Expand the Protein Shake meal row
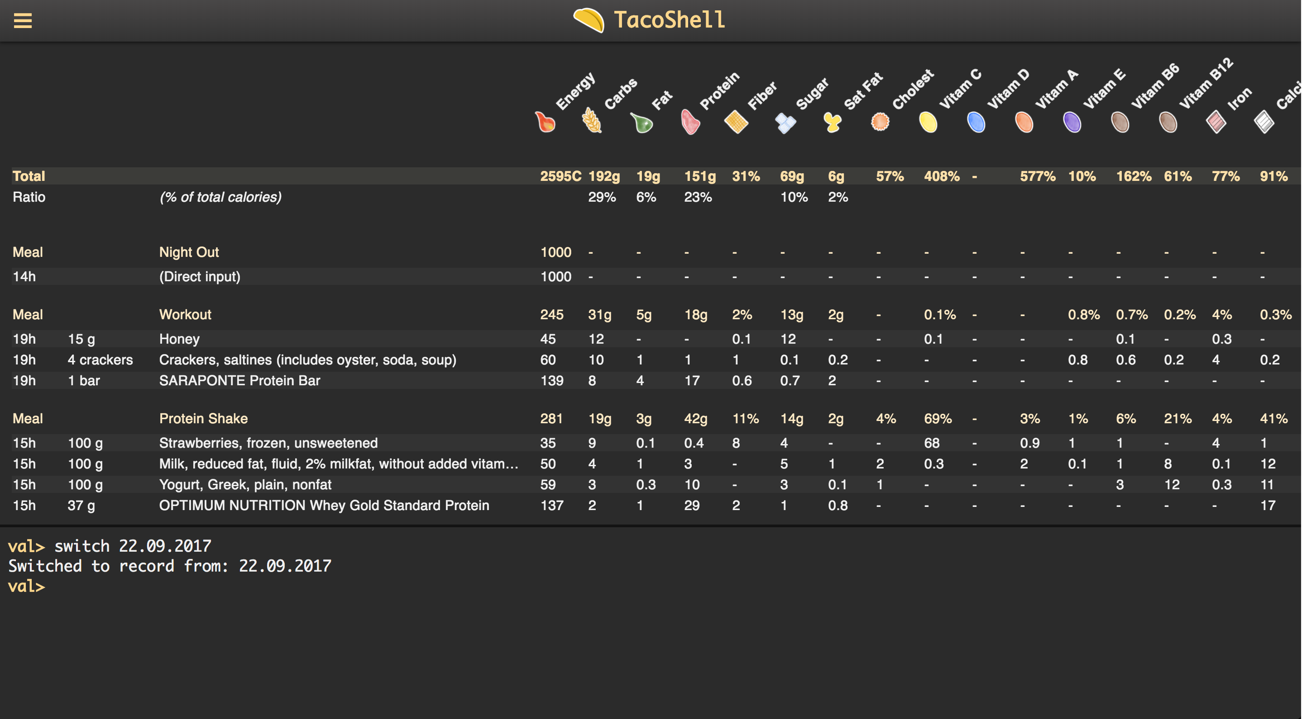This screenshot has width=1302, height=719. (x=203, y=419)
